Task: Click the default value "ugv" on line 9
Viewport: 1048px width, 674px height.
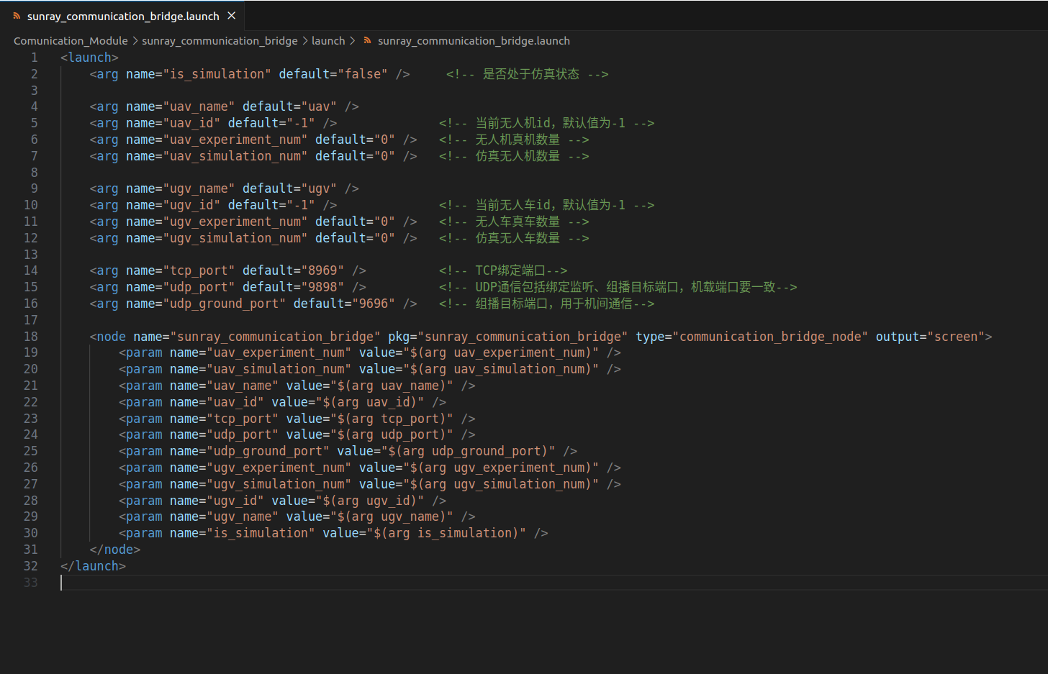Action: (x=319, y=188)
